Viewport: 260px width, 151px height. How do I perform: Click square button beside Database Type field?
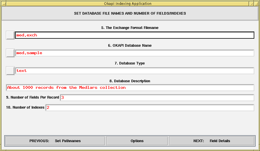[x=10, y=71]
